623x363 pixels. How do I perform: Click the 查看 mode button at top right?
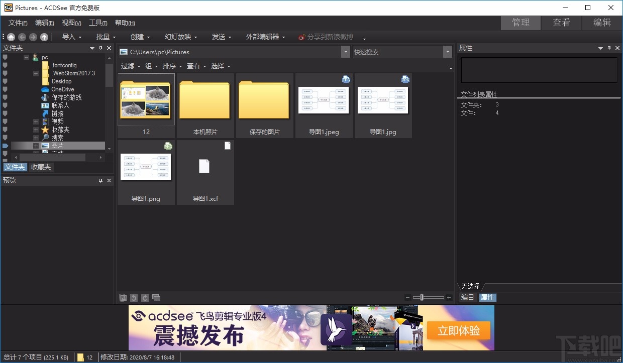561,23
